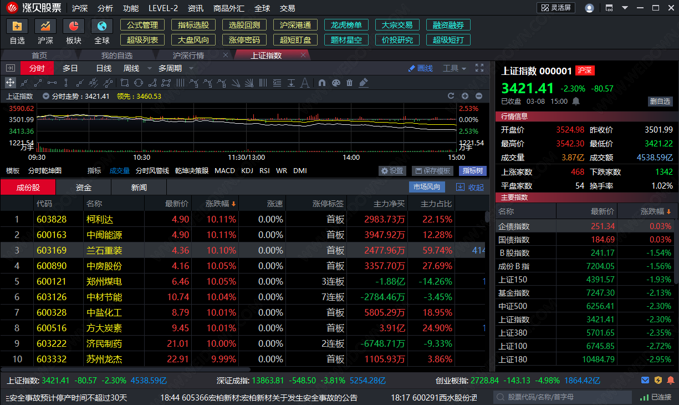This screenshot has width=679, height=405.
Task: Open the drawing color palette
Action: pos(336,83)
